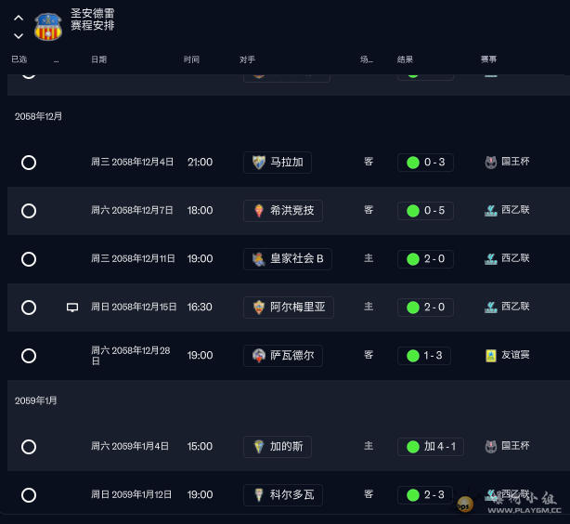
Task: Open the 加 4-1 result against 加的斯
Action: coord(430,447)
